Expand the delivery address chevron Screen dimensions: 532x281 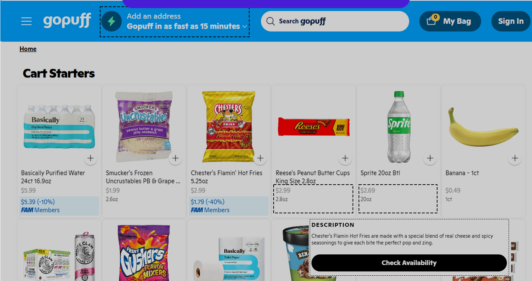click(x=245, y=26)
